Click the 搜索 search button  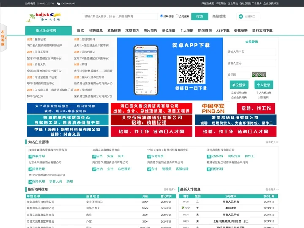pos(199,16)
